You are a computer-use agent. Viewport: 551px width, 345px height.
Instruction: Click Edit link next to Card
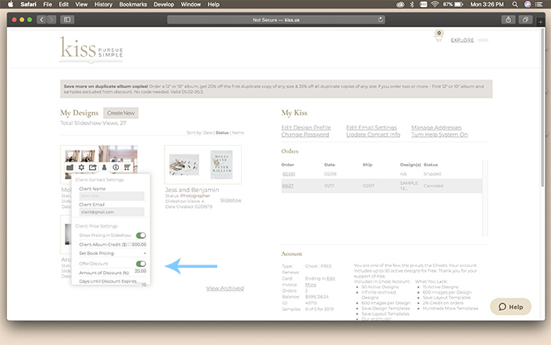[x=331, y=279]
